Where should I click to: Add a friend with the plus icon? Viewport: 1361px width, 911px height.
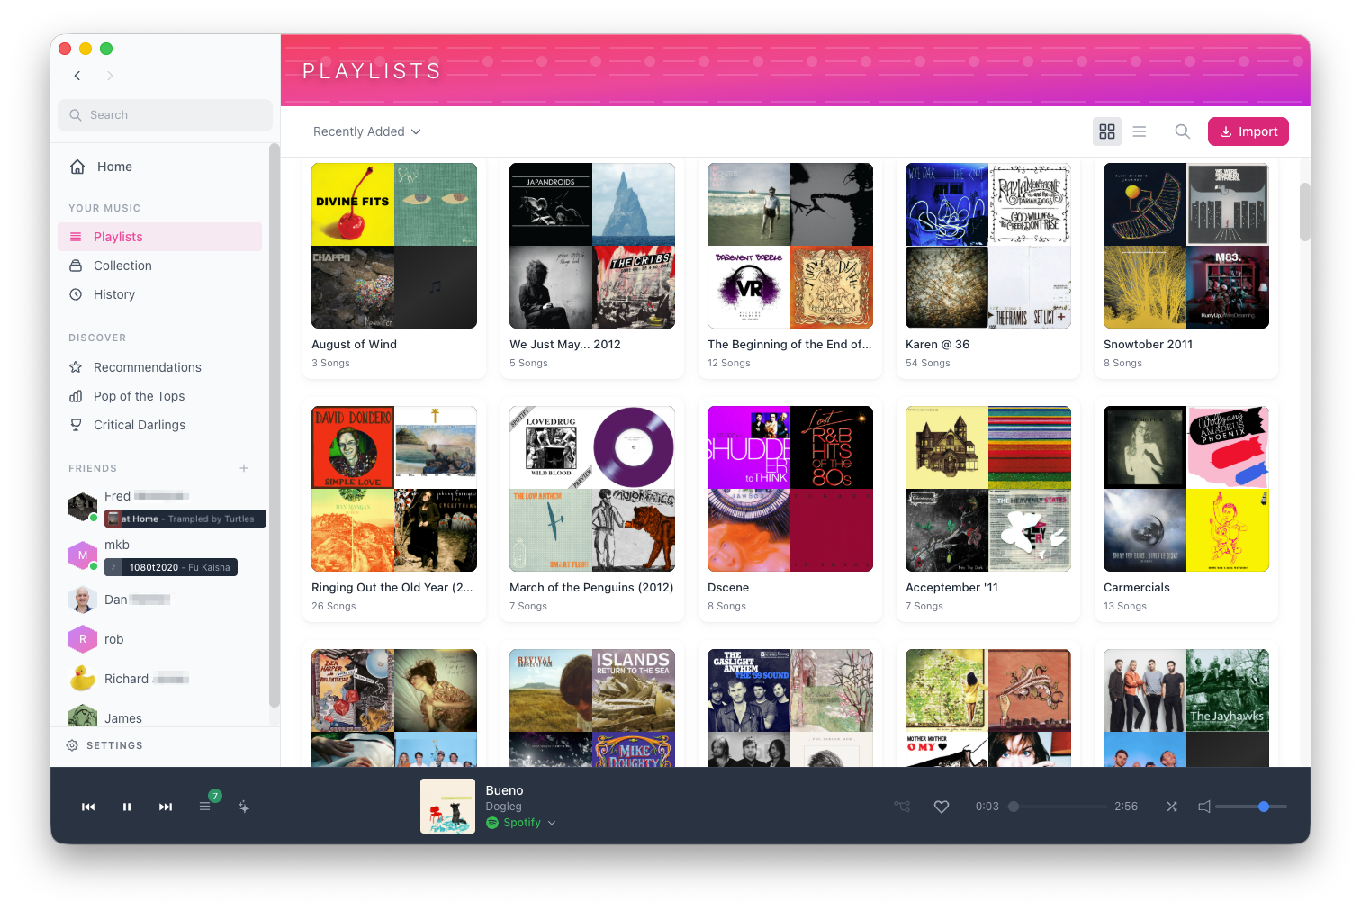(243, 468)
